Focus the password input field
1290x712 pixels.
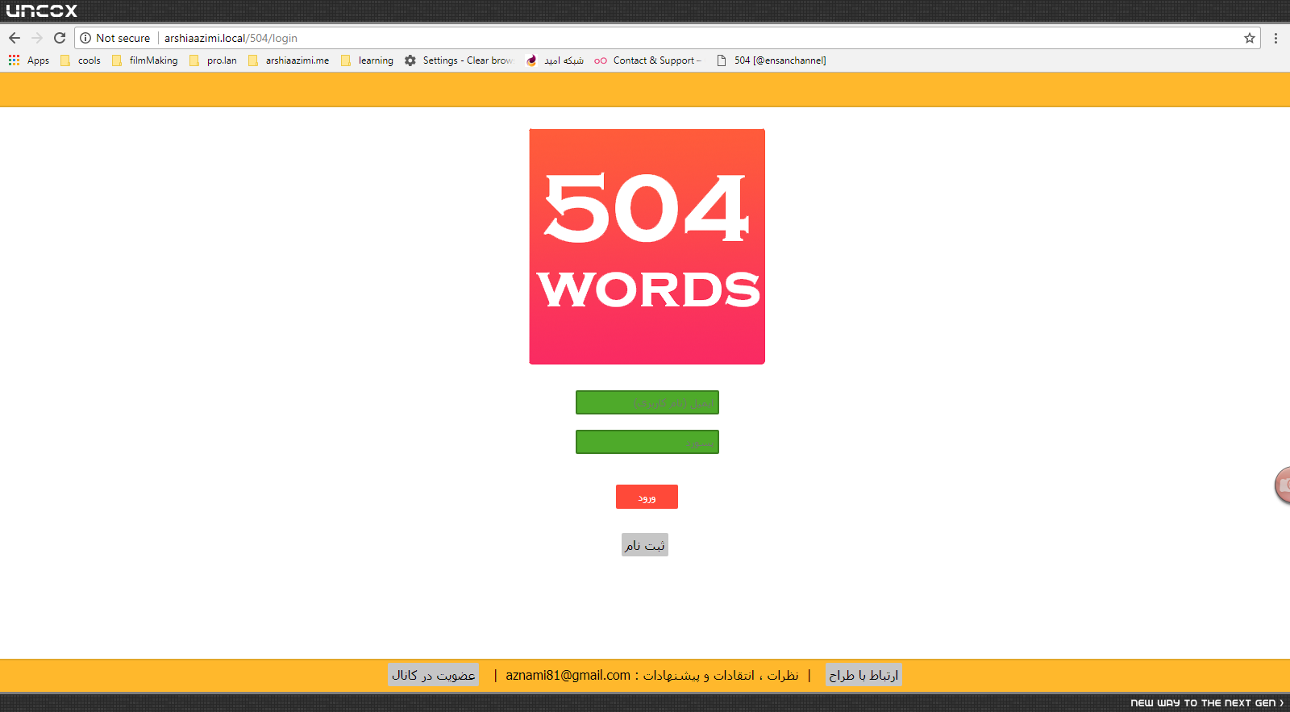[x=647, y=442]
